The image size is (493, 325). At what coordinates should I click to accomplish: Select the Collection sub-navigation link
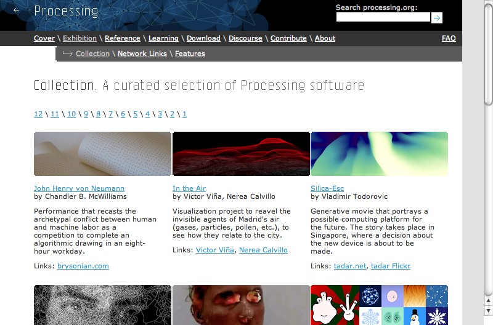click(x=93, y=54)
